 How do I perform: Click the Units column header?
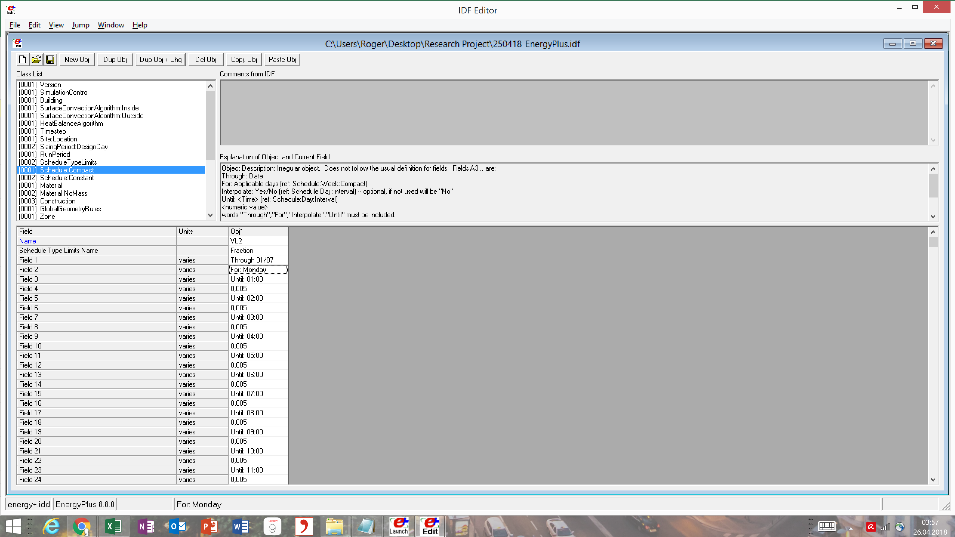click(x=202, y=231)
